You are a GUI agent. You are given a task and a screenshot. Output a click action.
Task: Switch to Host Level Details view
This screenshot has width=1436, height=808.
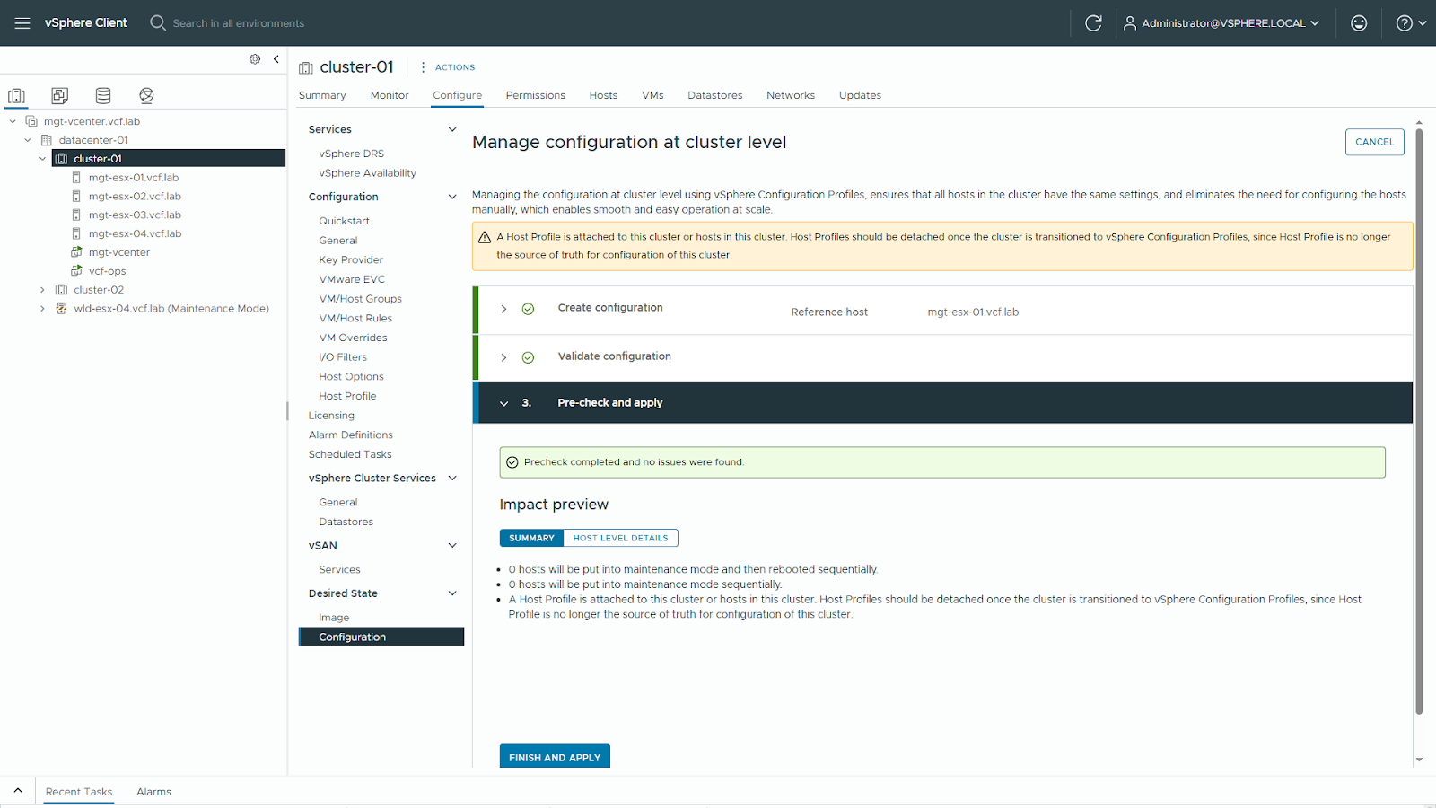[620, 538]
